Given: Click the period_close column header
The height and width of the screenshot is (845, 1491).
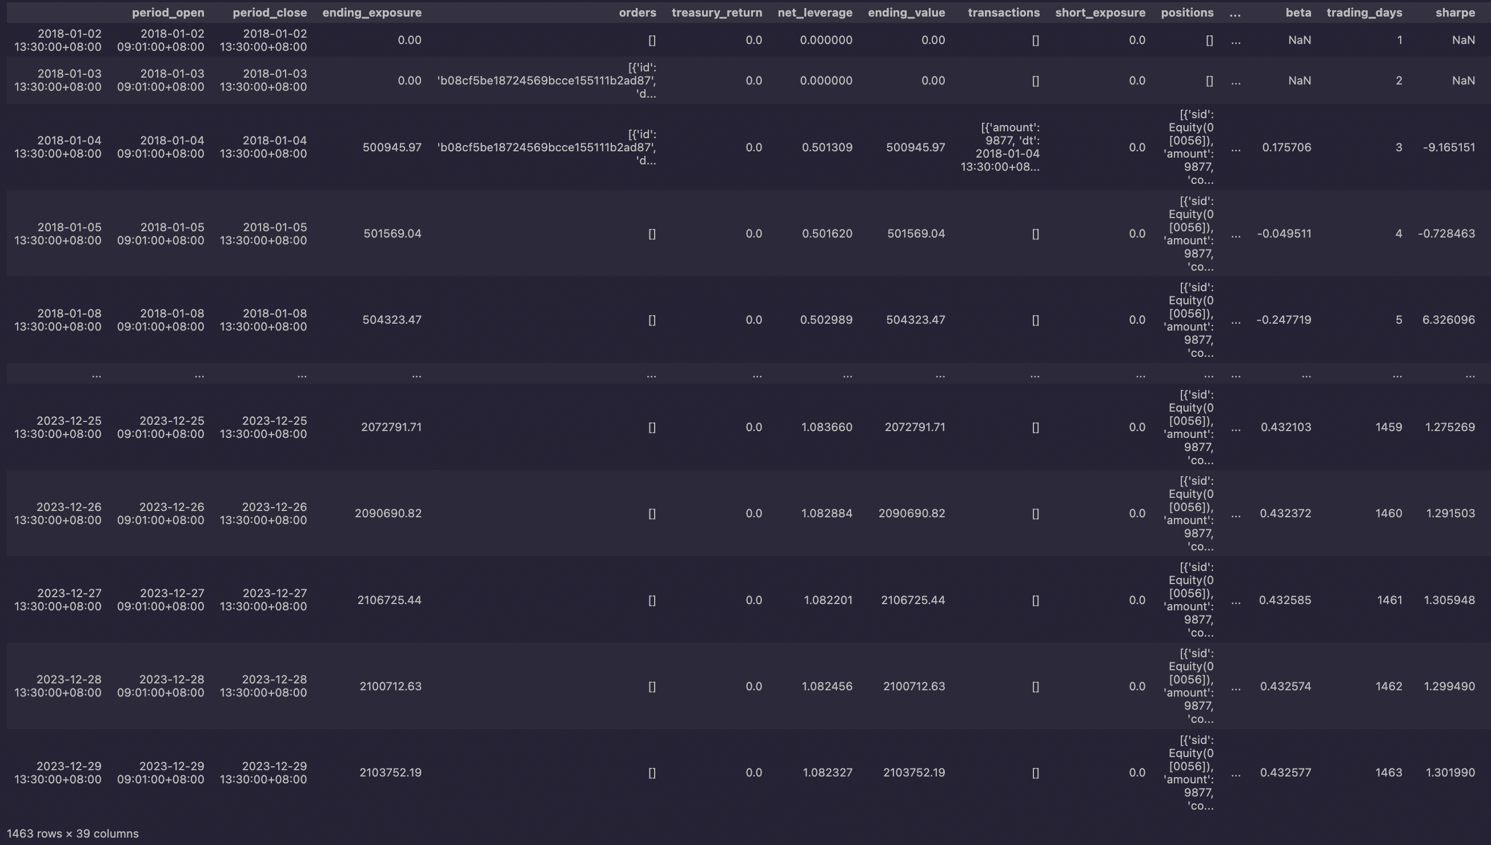Looking at the screenshot, I should point(270,12).
